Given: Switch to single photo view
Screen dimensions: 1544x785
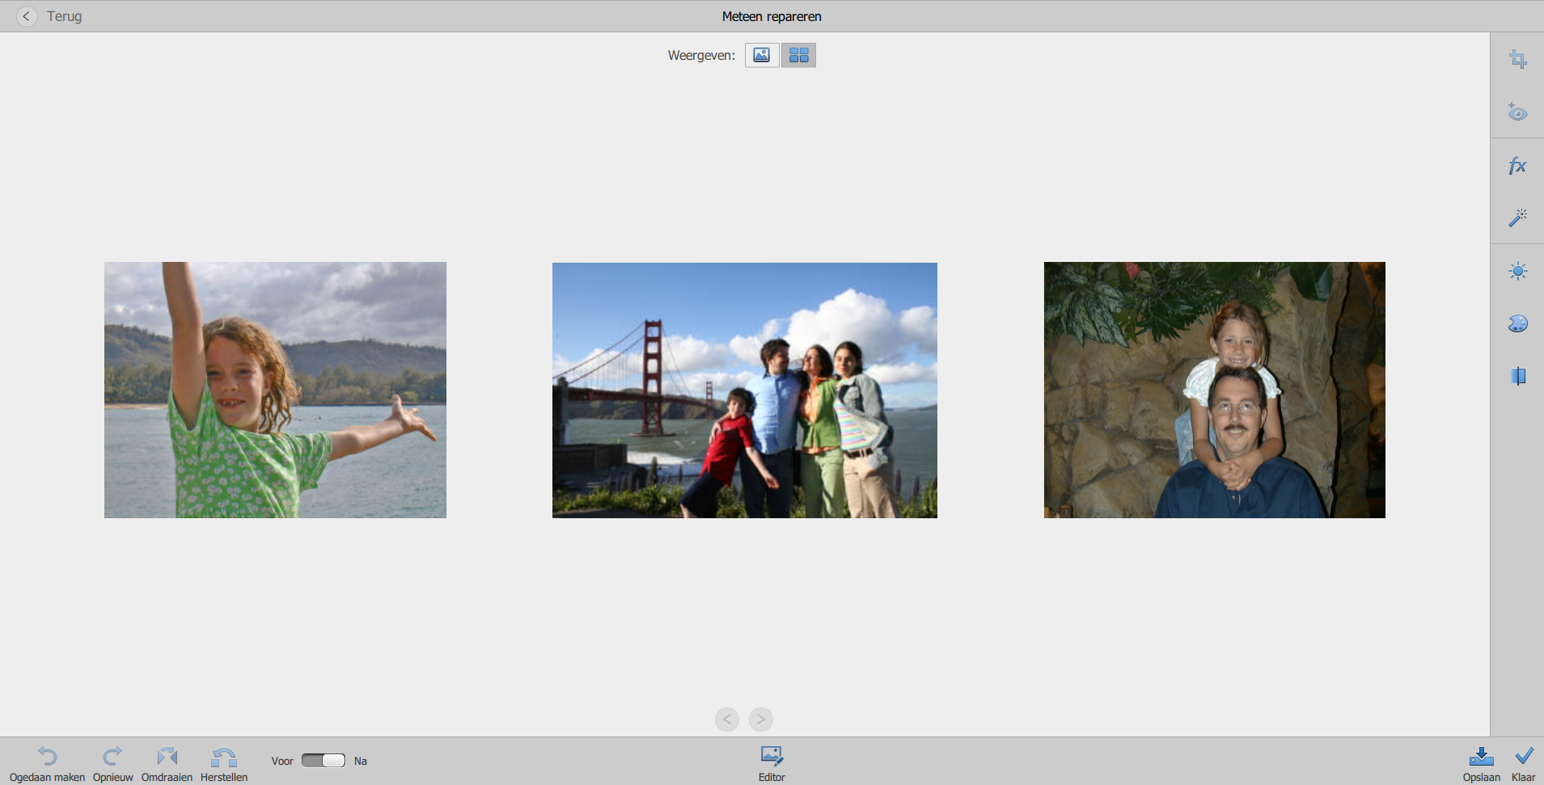Looking at the screenshot, I should [x=762, y=55].
